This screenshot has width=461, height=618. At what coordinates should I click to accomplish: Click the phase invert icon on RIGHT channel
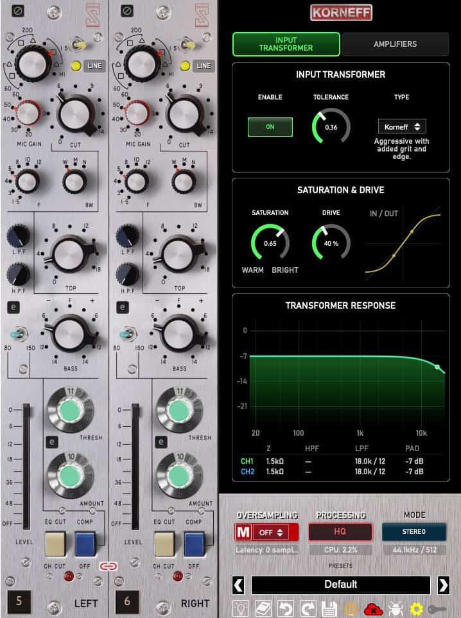click(127, 11)
